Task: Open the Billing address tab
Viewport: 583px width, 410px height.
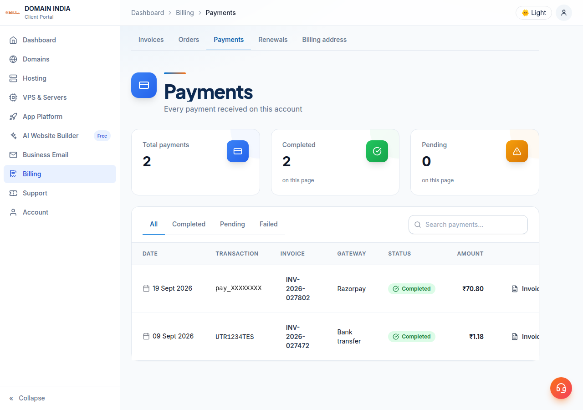Action: [324, 40]
